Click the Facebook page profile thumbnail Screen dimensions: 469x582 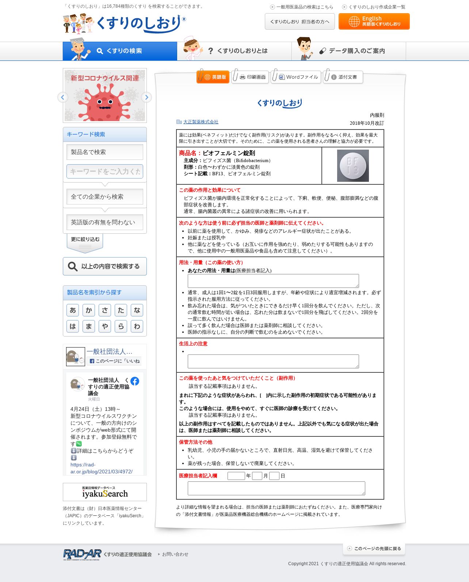(x=76, y=357)
